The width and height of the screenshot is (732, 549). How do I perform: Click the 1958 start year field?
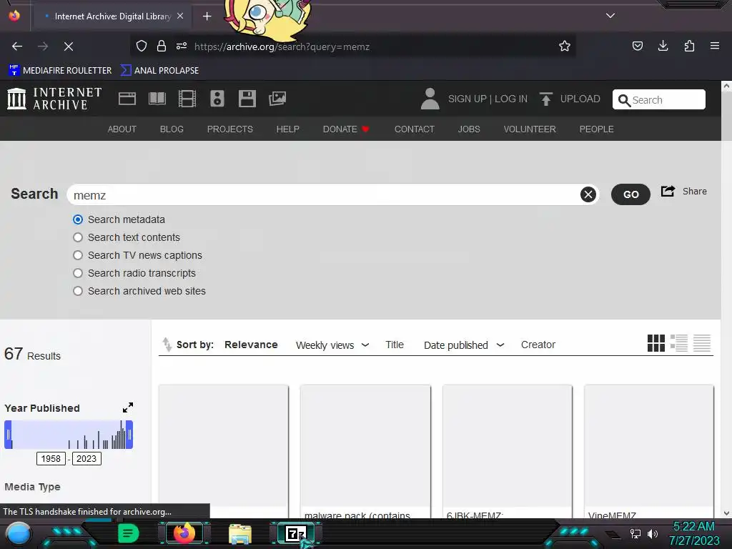[51, 458]
